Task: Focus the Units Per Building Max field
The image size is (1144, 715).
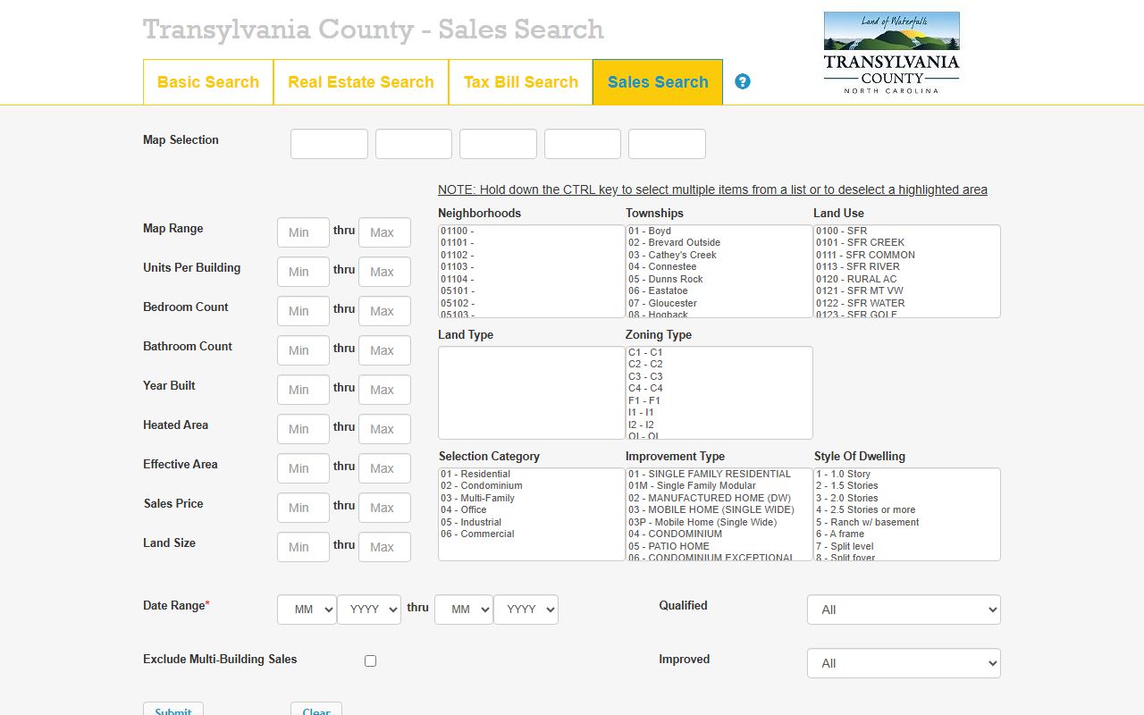Action: coord(384,272)
